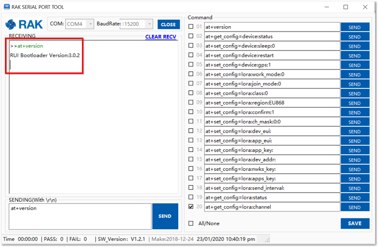Image resolution: width=378 pixels, height=247 pixels.
Task: Send the device:status command in row 02
Action: 355,37
